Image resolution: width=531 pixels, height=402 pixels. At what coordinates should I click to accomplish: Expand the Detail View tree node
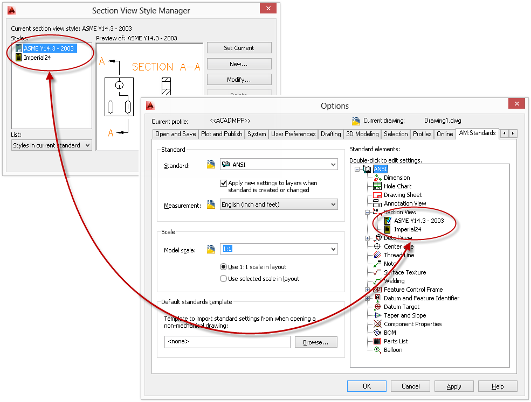point(367,238)
